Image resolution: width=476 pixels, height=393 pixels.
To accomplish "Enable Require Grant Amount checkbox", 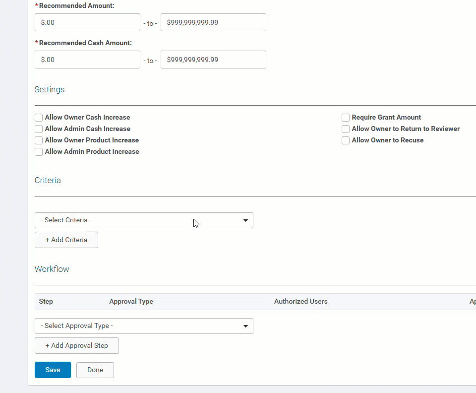I will (346, 118).
